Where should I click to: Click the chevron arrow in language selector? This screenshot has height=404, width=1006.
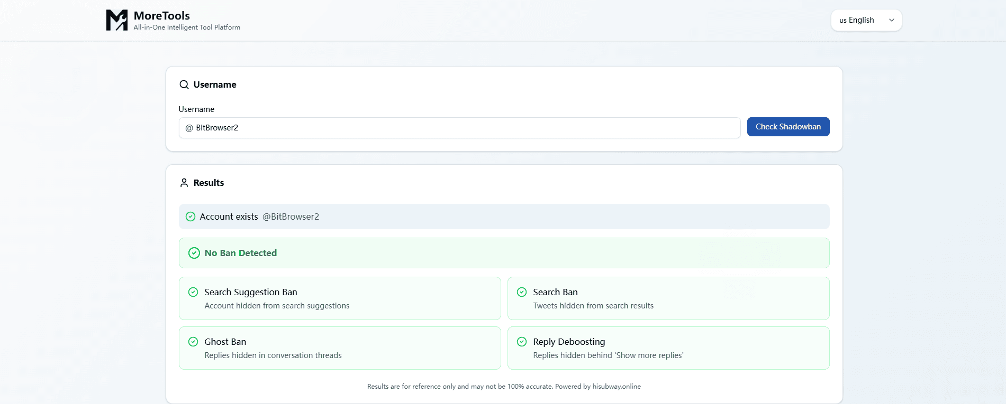click(892, 20)
